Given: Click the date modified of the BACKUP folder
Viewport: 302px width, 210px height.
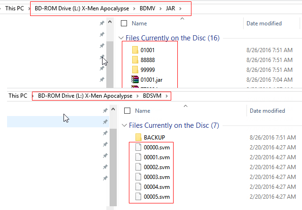Looking at the screenshot, I should (x=273, y=138).
